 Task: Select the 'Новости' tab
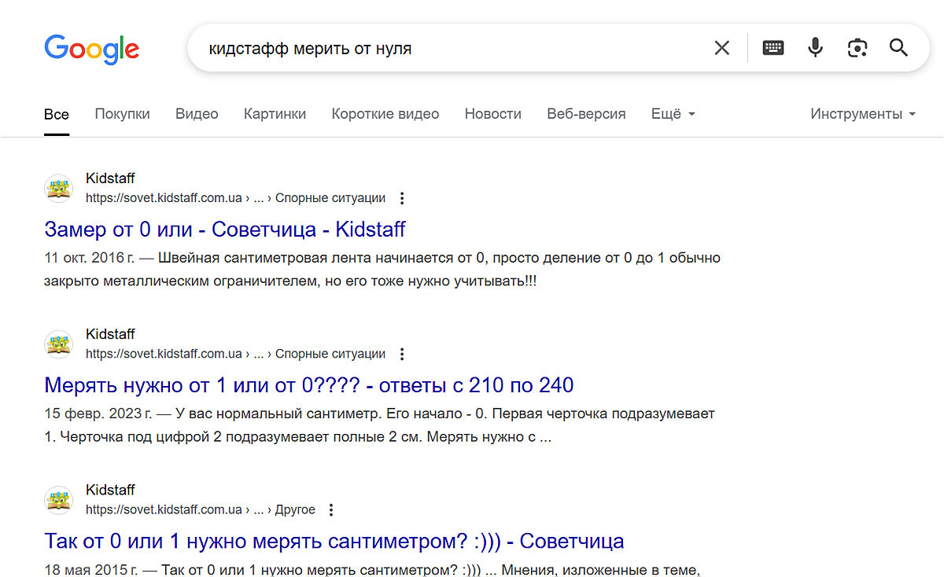(492, 114)
